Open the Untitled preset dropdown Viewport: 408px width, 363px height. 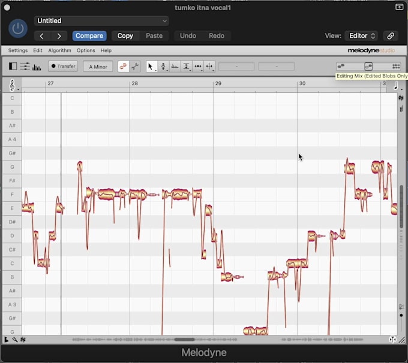click(101, 21)
